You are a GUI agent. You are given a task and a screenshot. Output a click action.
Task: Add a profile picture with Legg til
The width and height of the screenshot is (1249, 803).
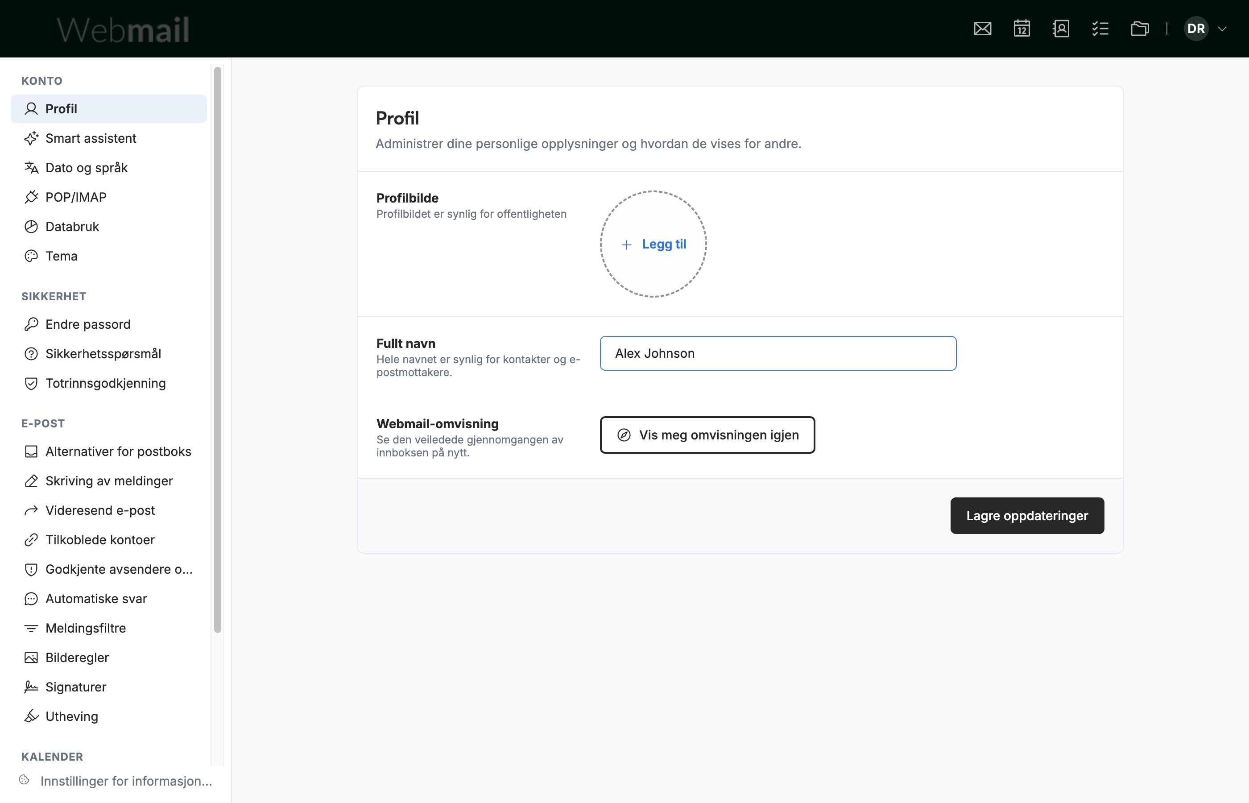[x=653, y=244]
